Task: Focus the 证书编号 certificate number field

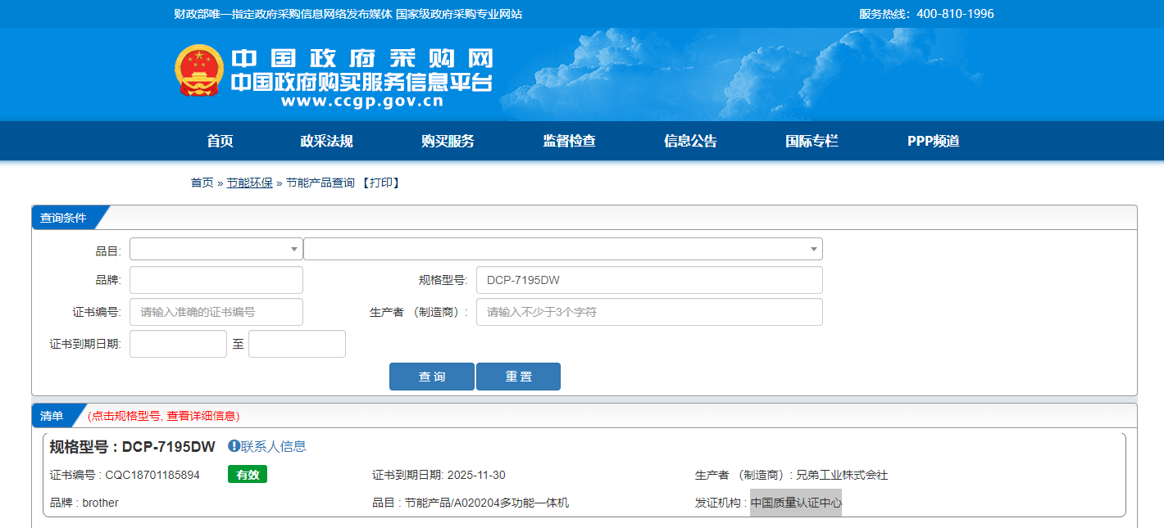Action: (x=216, y=312)
